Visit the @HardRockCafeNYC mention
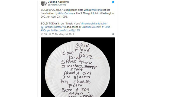The height and width of the screenshot is (97, 174). point(53,27)
